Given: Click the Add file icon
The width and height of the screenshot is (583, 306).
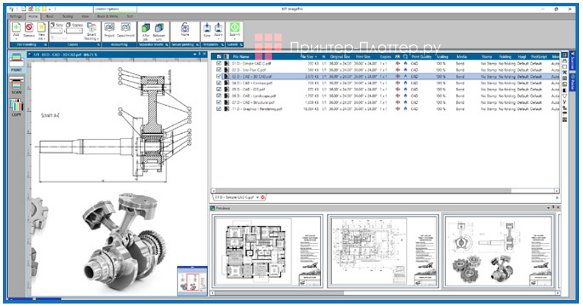Looking at the screenshot, I should point(16,28).
